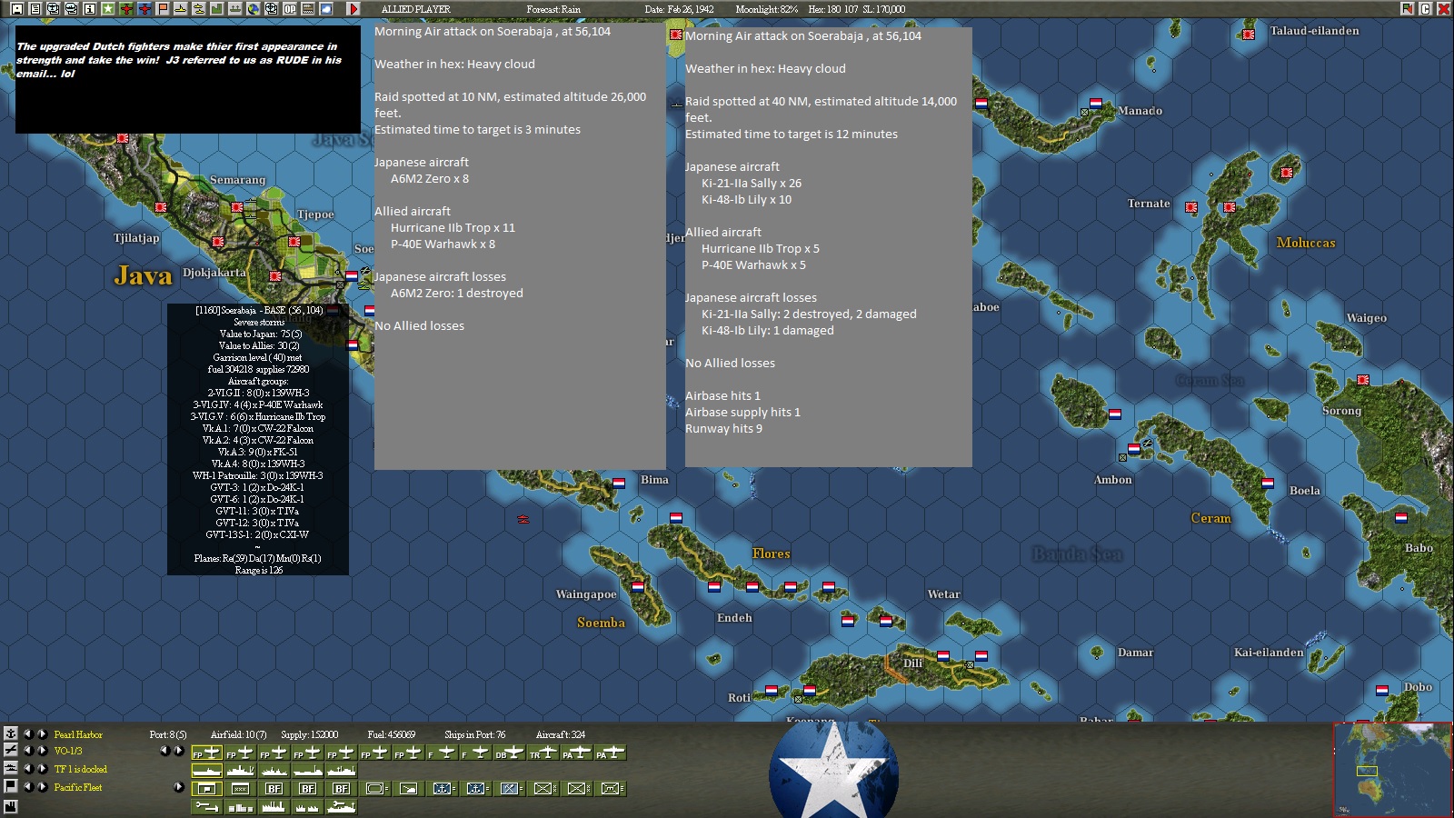Click the 'Java' island label on map

coord(144,275)
